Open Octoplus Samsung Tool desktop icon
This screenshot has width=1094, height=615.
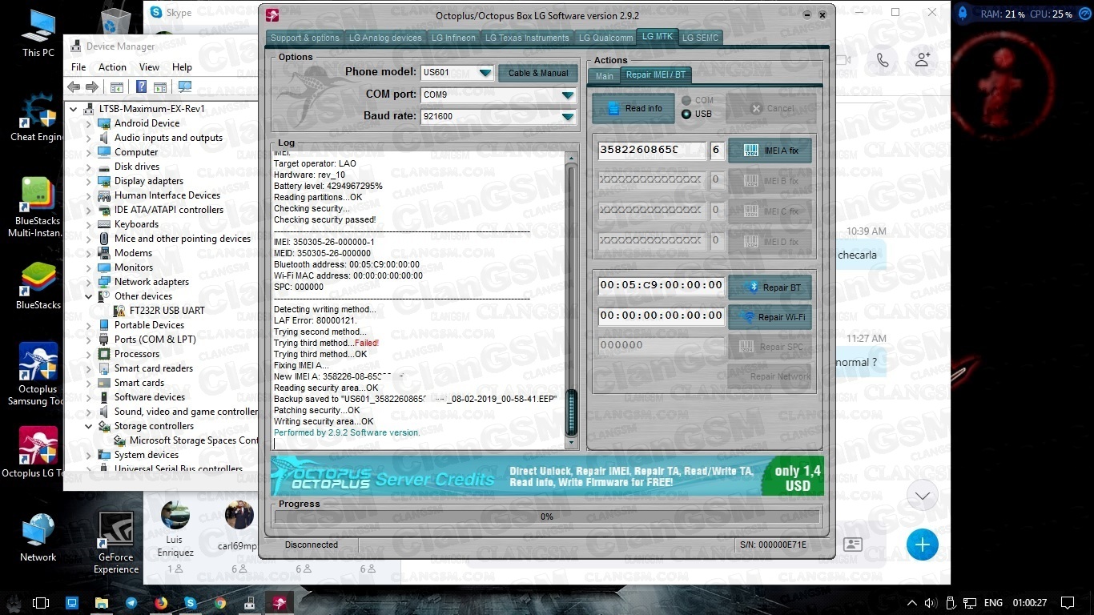tap(38, 375)
